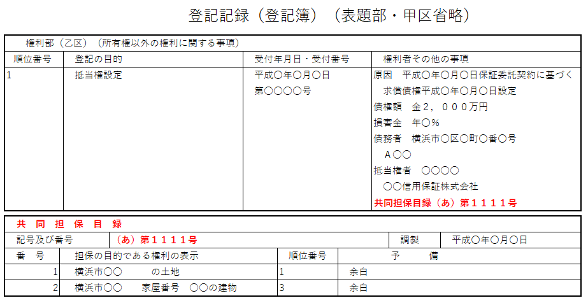Click the 登記の目的 column header

click(98, 59)
